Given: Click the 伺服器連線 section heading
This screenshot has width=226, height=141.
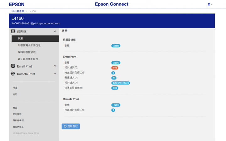Looking at the screenshot, I should (69, 40).
